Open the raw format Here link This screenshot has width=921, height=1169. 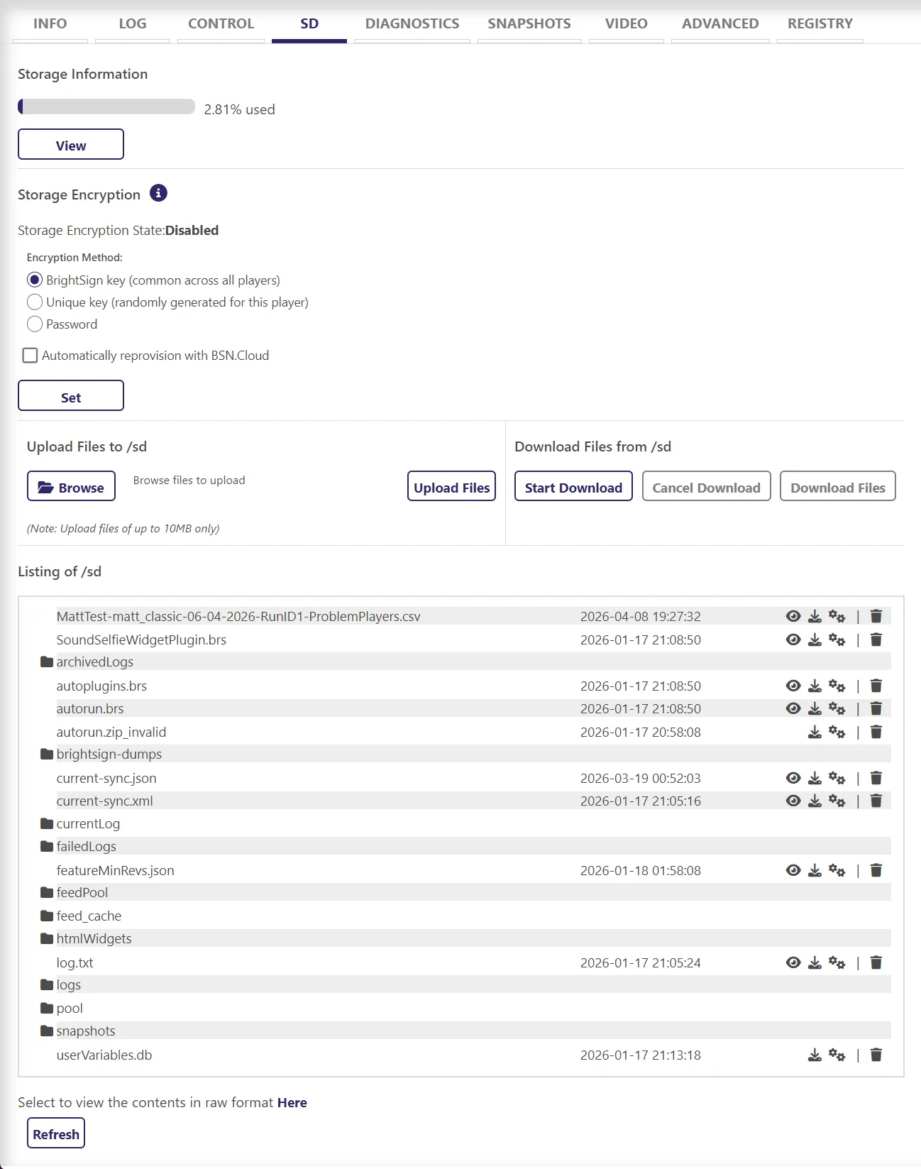292,1102
